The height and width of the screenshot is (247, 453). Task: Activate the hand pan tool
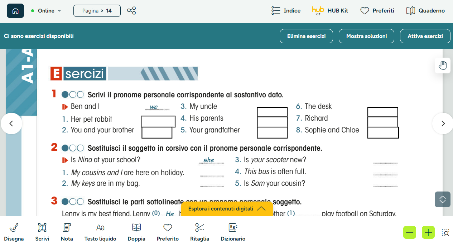[443, 66]
